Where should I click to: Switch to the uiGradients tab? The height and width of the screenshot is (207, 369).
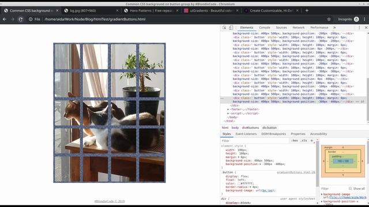212,10
